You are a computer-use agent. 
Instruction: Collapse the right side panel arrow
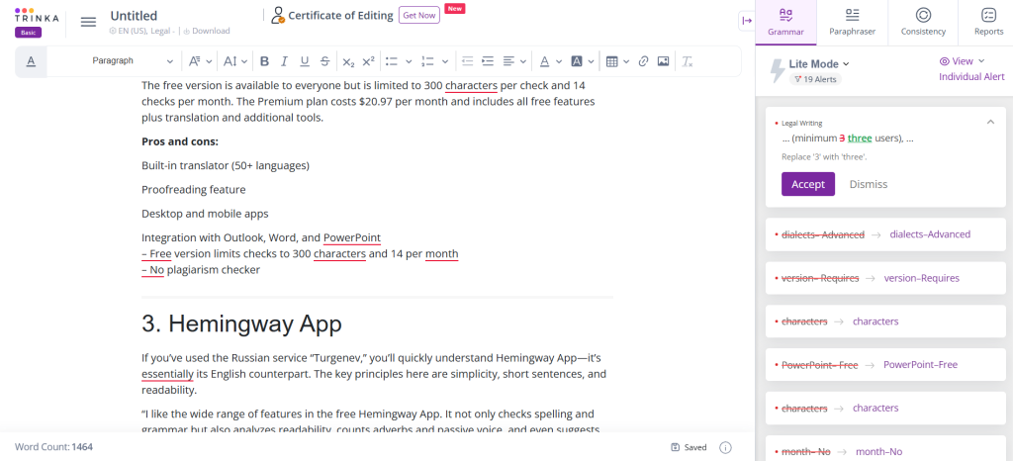coord(747,21)
